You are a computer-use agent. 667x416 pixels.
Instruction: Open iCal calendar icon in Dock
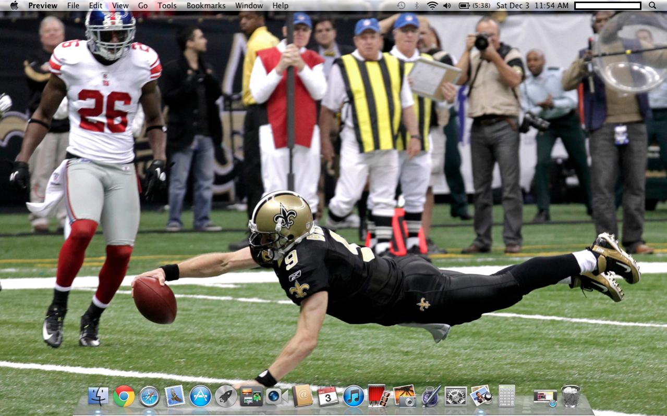coord(328,396)
